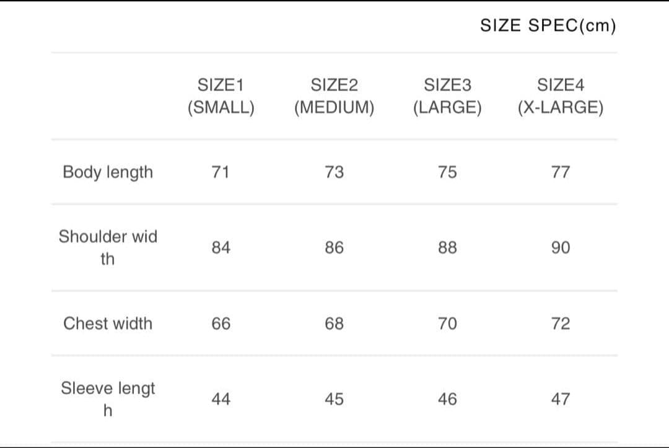Viewport: 669px width, 448px height.
Task: Select the X-Large shoulder width value 90
Action: pos(560,248)
